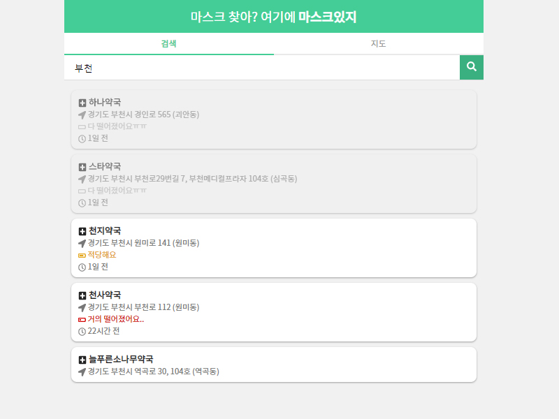Click 1일 전 timestamp in 하나약국 card

click(x=98, y=138)
